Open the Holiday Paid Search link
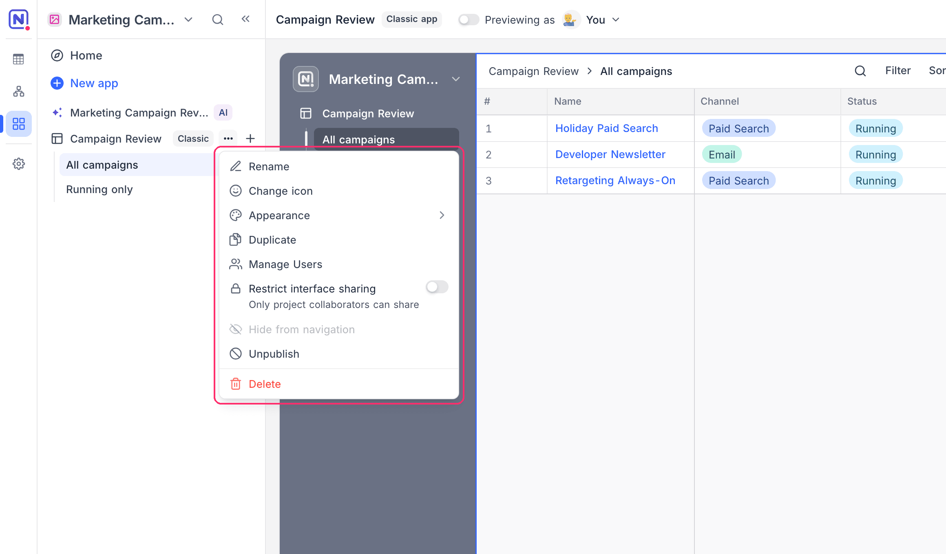This screenshot has height=554, width=946. pos(606,128)
